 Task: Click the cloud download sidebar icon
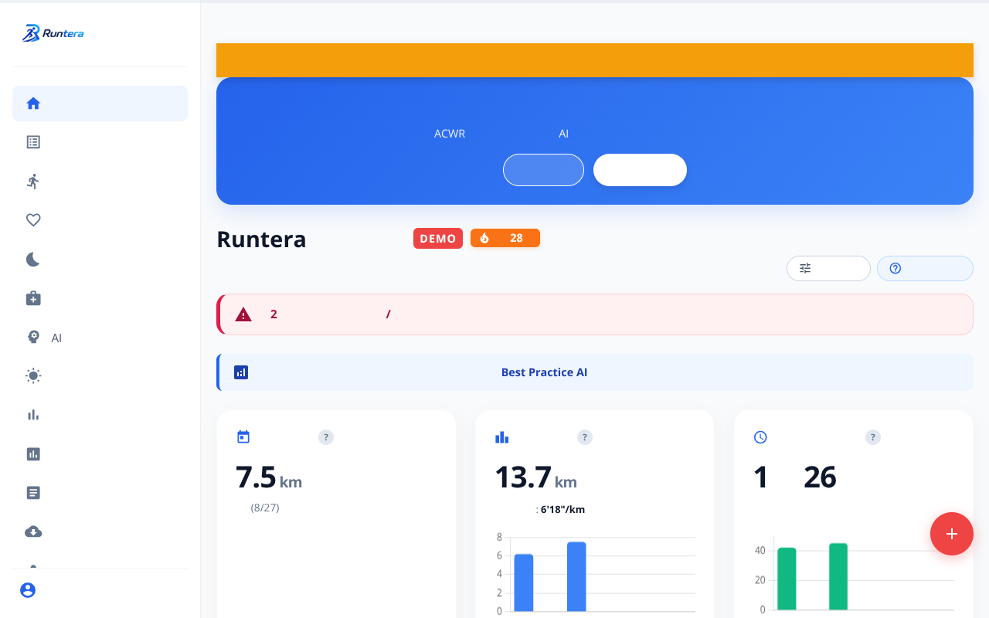click(x=33, y=531)
